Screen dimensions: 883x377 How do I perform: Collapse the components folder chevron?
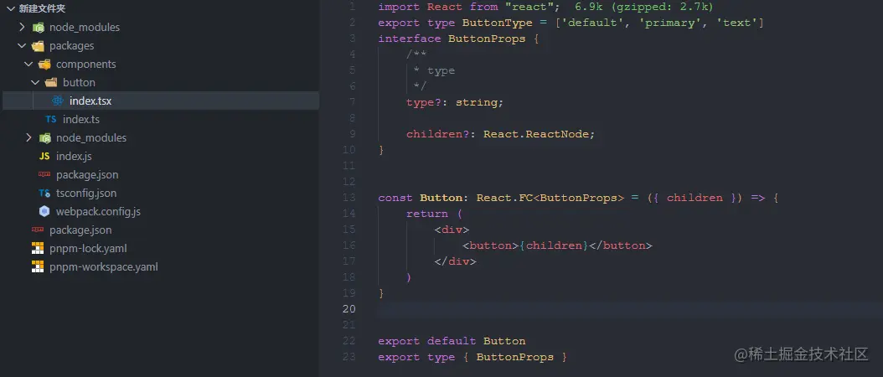click(28, 65)
